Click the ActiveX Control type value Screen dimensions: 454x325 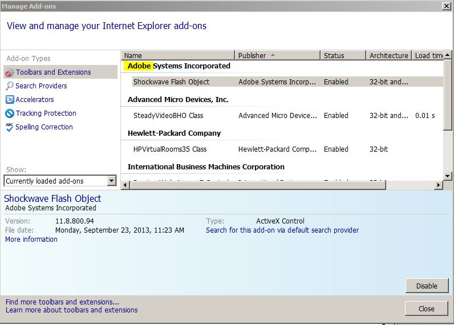[x=280, y=221]
